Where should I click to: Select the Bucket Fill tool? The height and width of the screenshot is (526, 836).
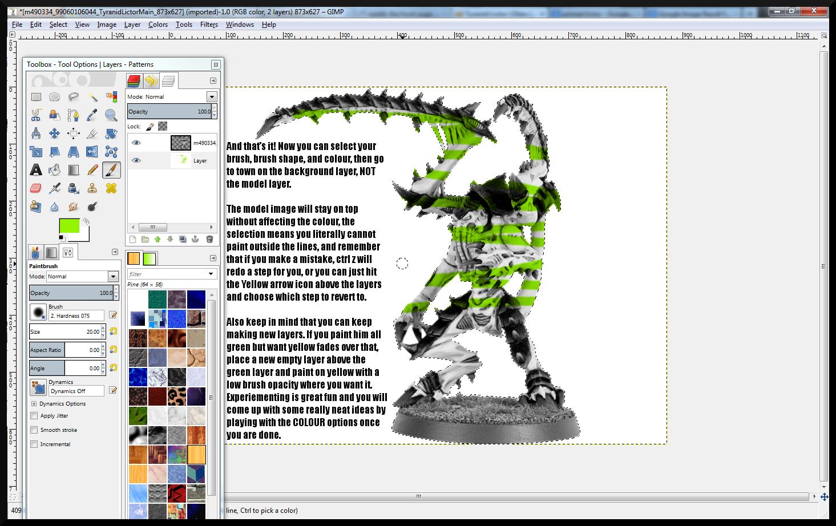(x=54, y=170)
